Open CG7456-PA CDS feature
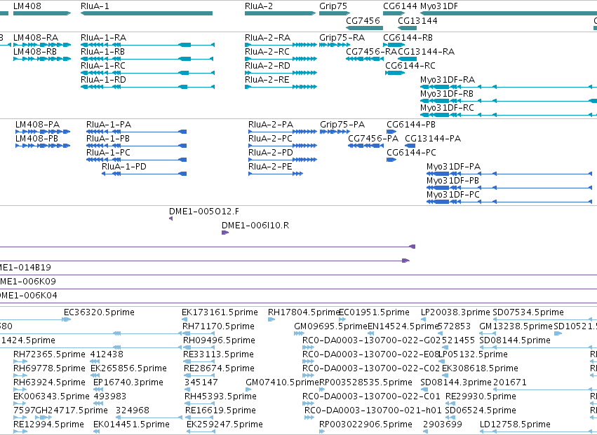597x435 pixels. (x=365, y=146)
